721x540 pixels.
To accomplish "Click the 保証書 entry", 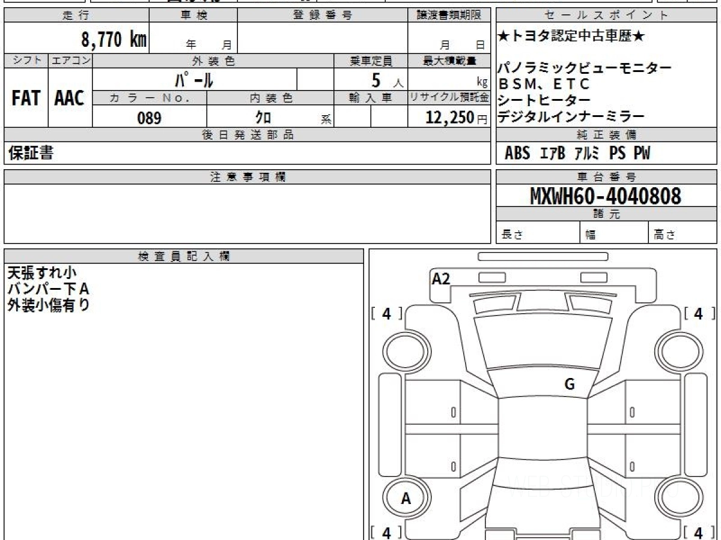I will point(30,154).
